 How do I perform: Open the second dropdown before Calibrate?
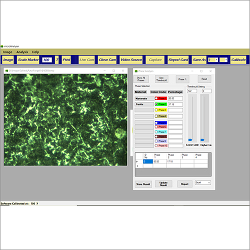[223, 60]
